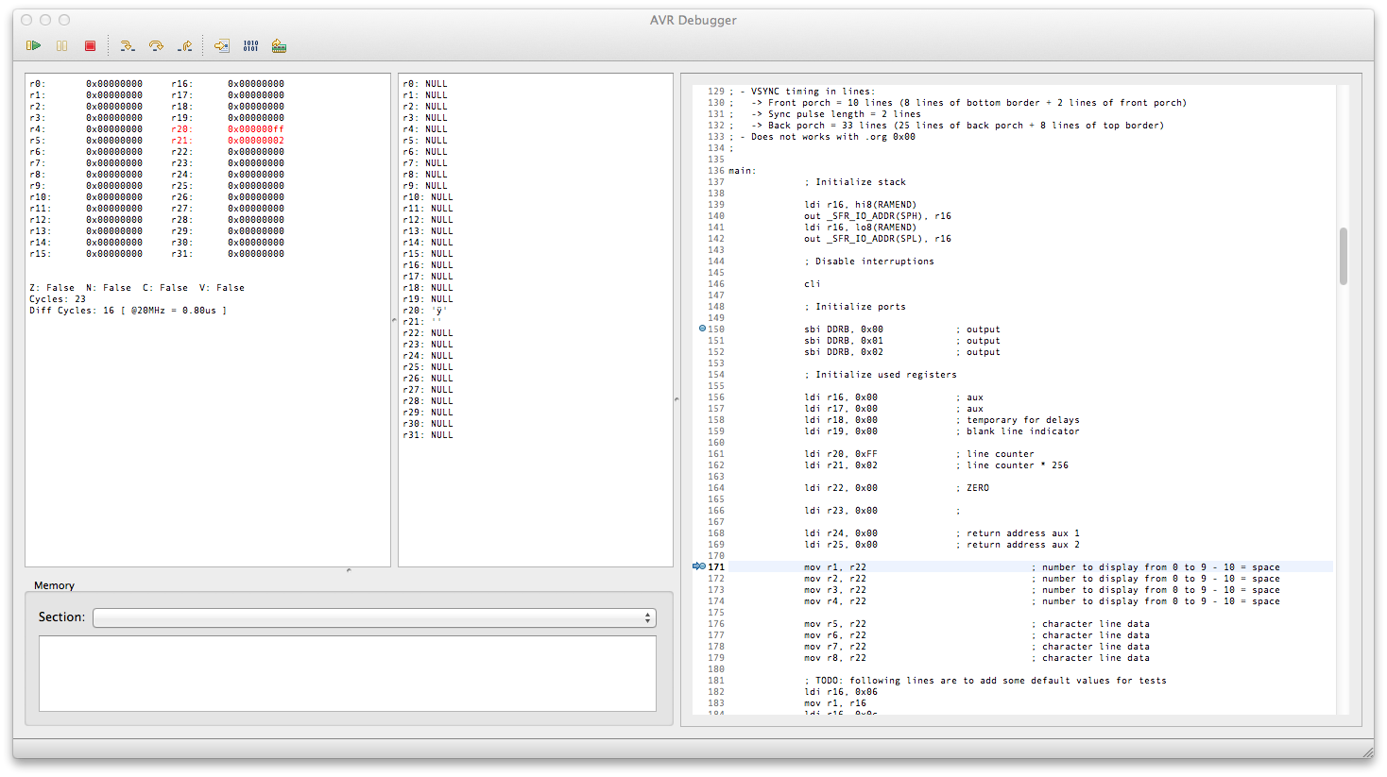Click the 'main:' label on line 136
This screenshot has width=1387, height=777.
point(742,171)
